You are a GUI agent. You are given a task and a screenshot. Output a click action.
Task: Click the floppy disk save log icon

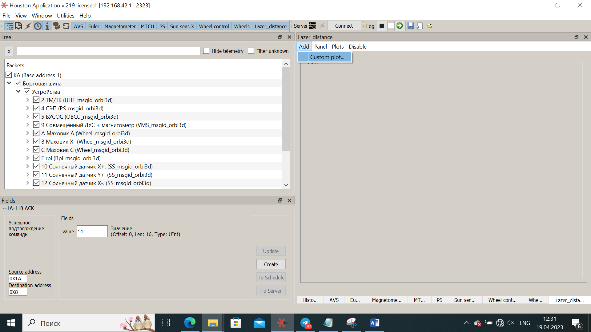(410, 26)
